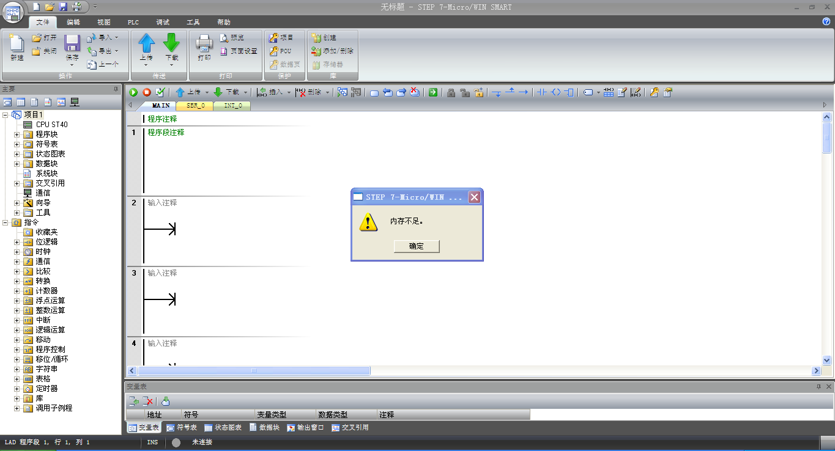This screenshot has width=835, height=451.
Task: Click the communications network icon under 主要 header
Action: [75, 102]
